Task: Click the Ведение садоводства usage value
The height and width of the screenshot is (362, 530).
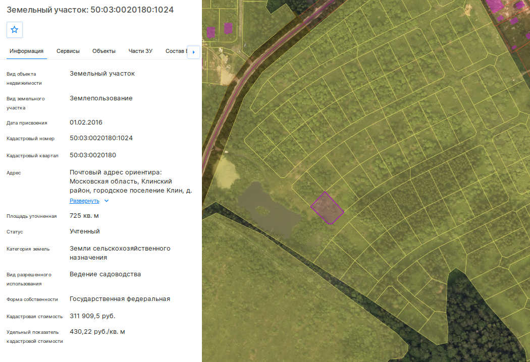Action: pyautogui.click(x=105, y=274)
